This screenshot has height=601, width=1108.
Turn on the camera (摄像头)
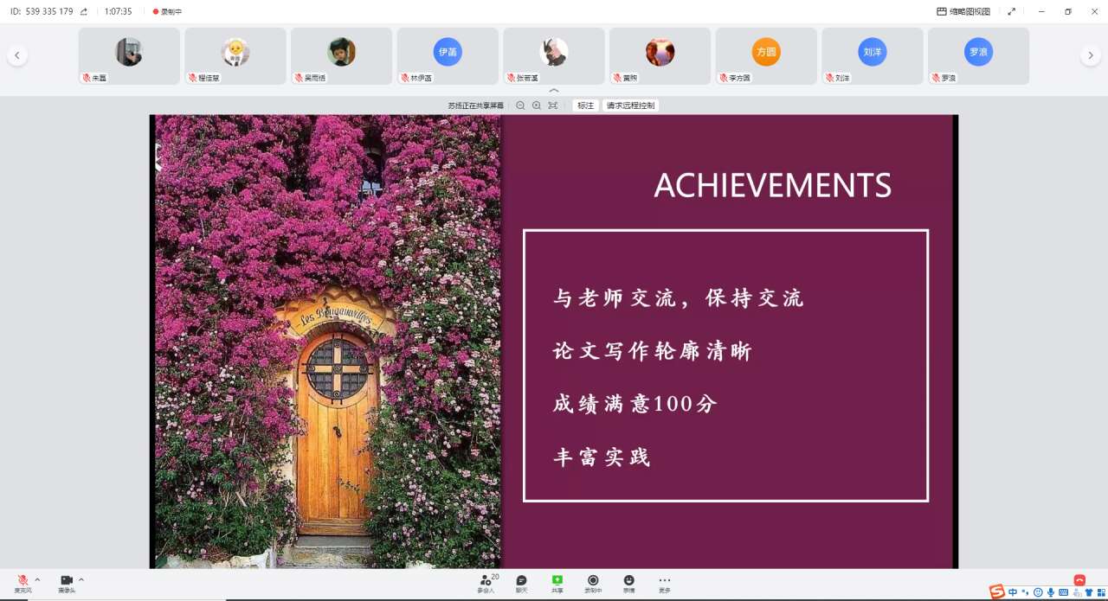pos(67,581)
